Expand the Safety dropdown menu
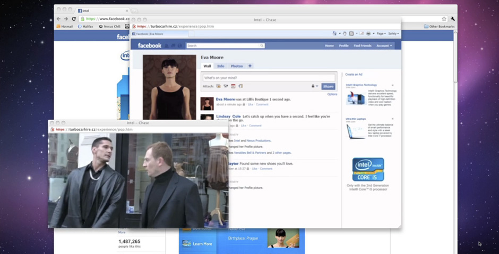This screenshot has height=254, width=499. pyautogui.click(x=393, y=34)
